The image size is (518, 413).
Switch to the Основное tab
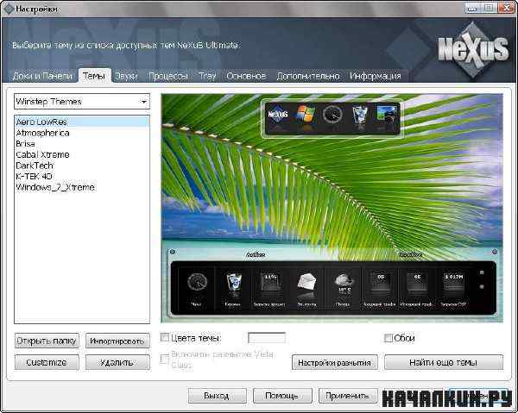[246, 76]
